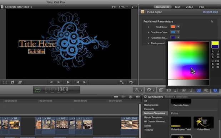The image size is (221, 138).
Task: Open the Transitions browser
Action: (184, 90)
